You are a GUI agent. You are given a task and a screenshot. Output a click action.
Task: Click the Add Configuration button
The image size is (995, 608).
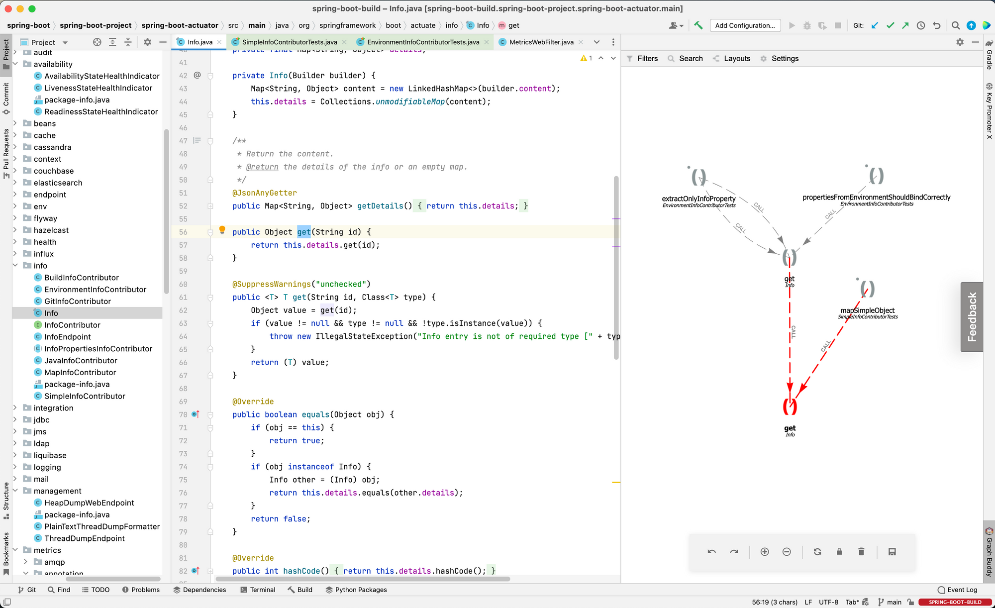pos(745,25)
